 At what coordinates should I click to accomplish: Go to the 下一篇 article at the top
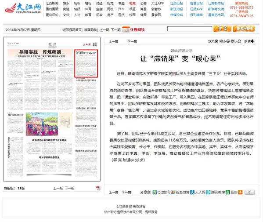click(132, 41)
